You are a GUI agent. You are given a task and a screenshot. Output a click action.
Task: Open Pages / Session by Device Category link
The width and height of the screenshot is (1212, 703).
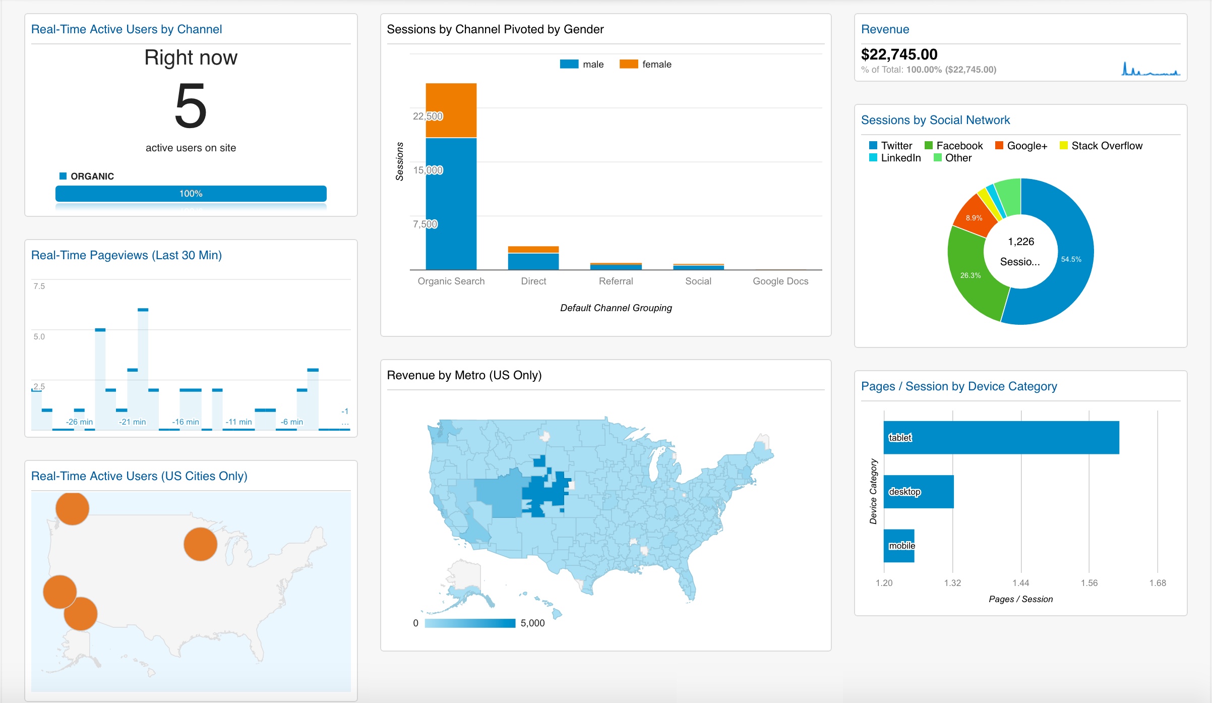click(x=958, y=386)
